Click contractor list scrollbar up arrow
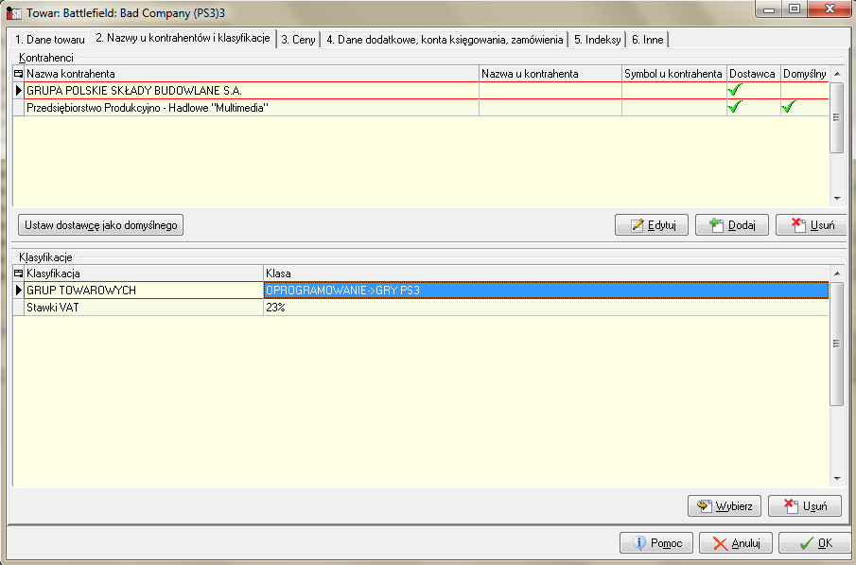The width and height of the screenshot is (856, 565). point(837,74)
